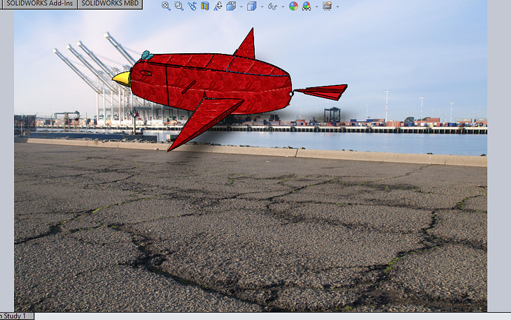This screenshot has width=511, height=320.
Task: Activate the Section View tool
Action: pos(205,6)
